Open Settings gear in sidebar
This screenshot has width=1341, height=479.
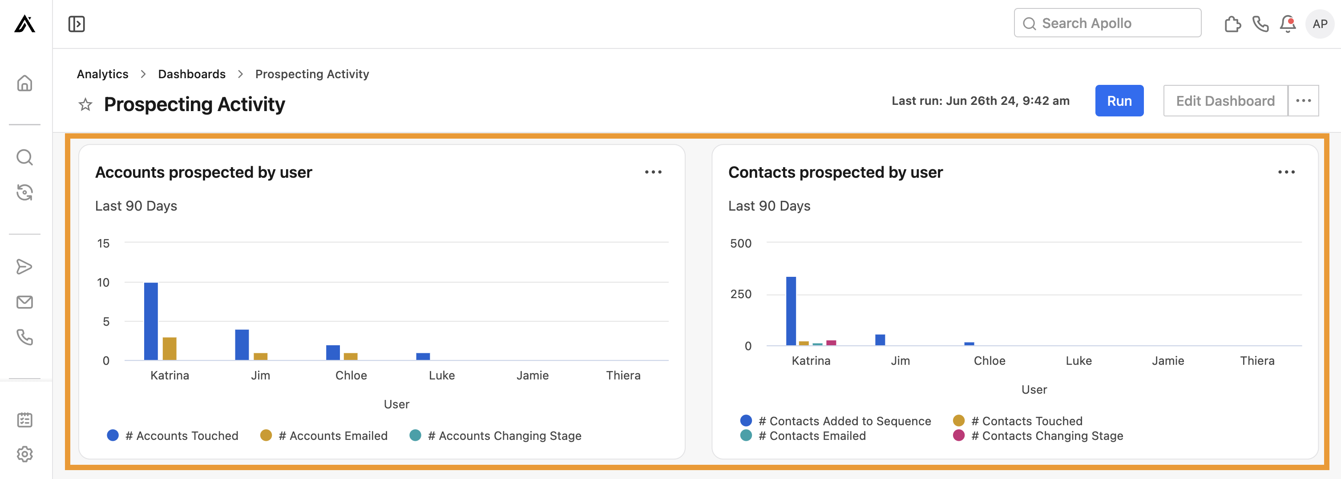pos(24,455)
